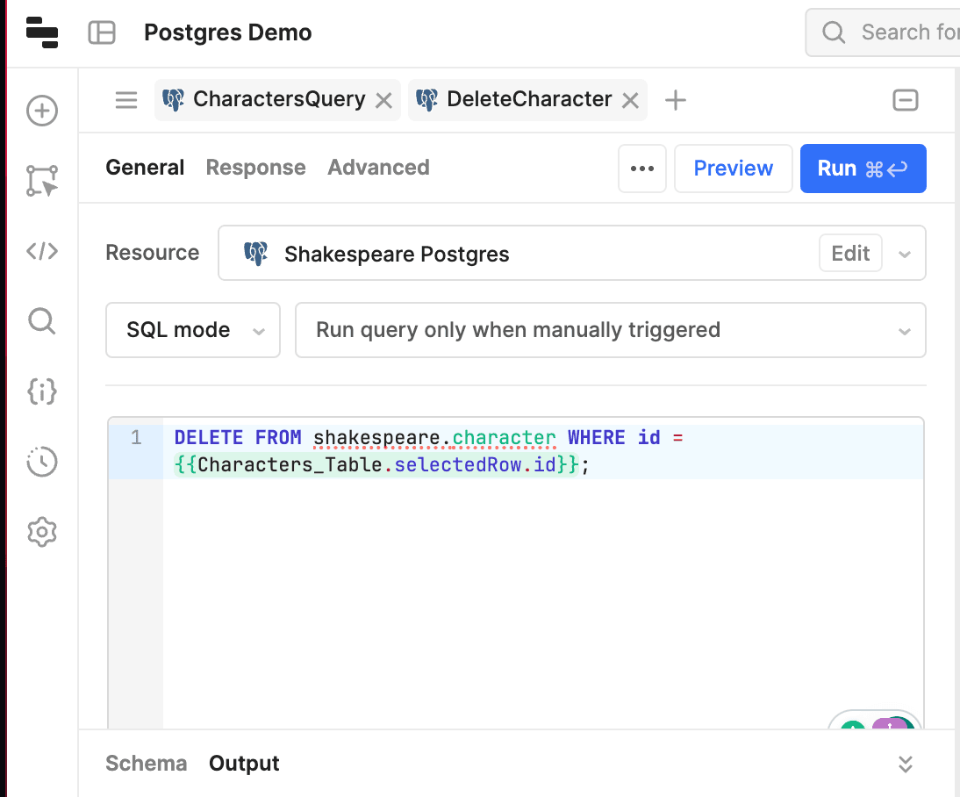The image size is (960, 797).
Task: Open the settings gear icon
Action: pos(42,532)
